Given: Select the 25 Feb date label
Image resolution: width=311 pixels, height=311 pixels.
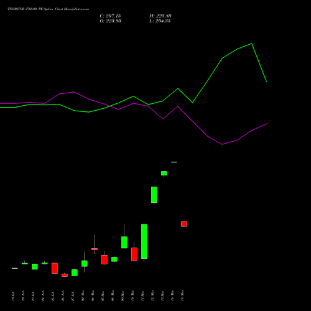Looking at the screenshot, I should coord(53,295).
